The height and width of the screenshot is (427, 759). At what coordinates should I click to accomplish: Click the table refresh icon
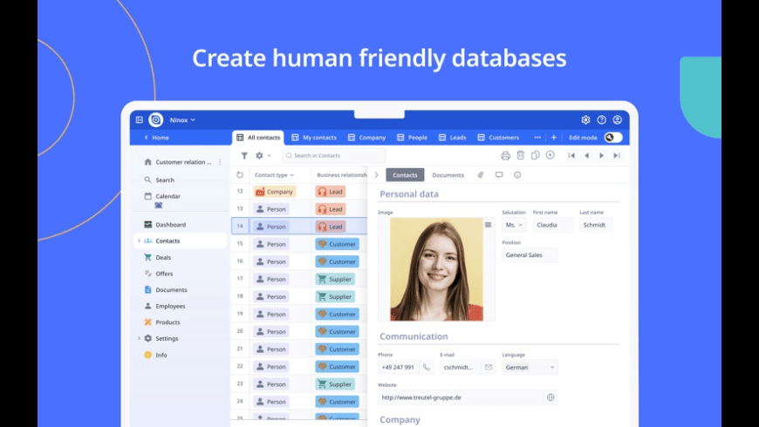tap(240, 175)
